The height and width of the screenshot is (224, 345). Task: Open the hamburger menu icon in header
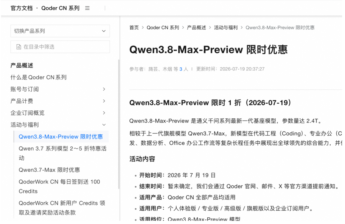(87, 8)
